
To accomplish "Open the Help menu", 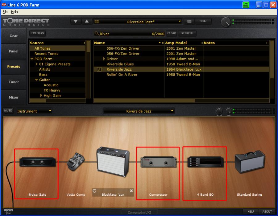I will click(15, 12).
